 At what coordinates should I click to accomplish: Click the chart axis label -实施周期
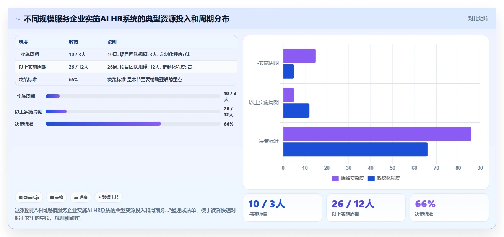coord(268,63)
